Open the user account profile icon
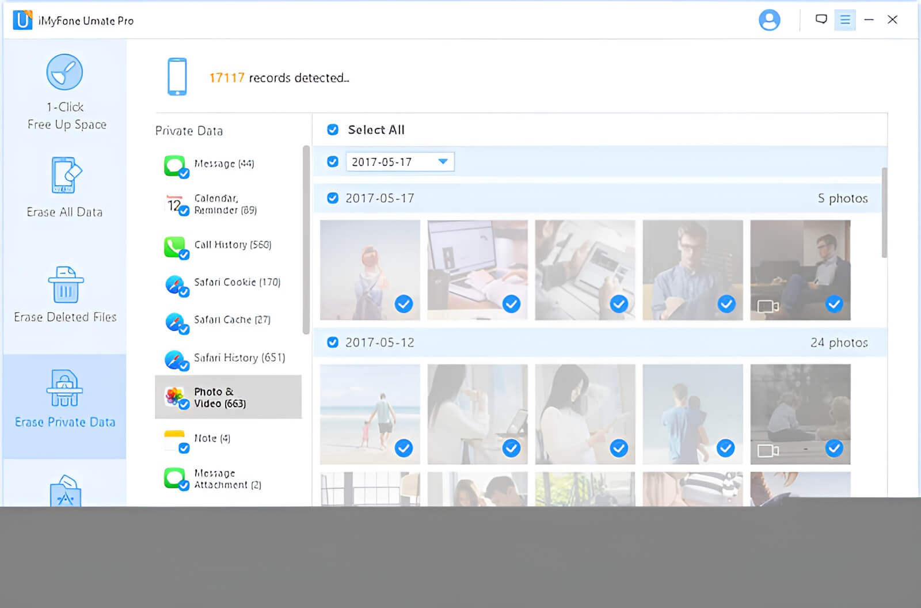 point(769,20)
